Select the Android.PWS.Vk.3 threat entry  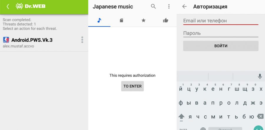click(44, 42)
